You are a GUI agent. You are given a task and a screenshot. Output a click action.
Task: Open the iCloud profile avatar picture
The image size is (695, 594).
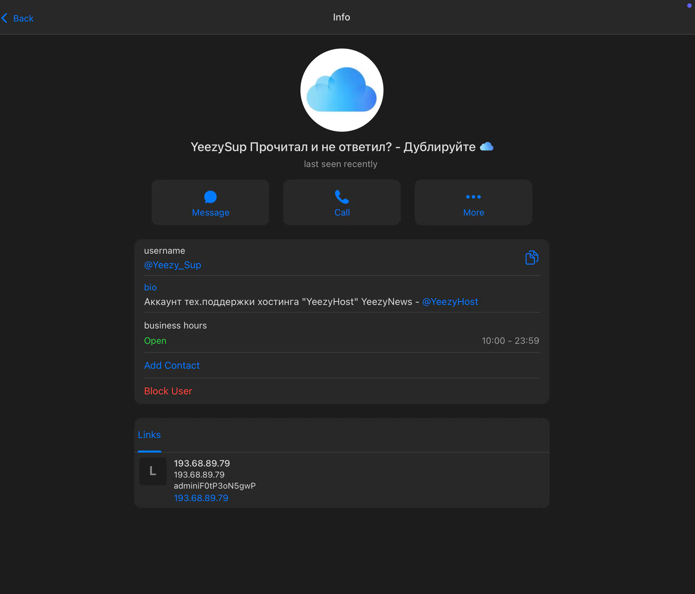pos(342,90)
